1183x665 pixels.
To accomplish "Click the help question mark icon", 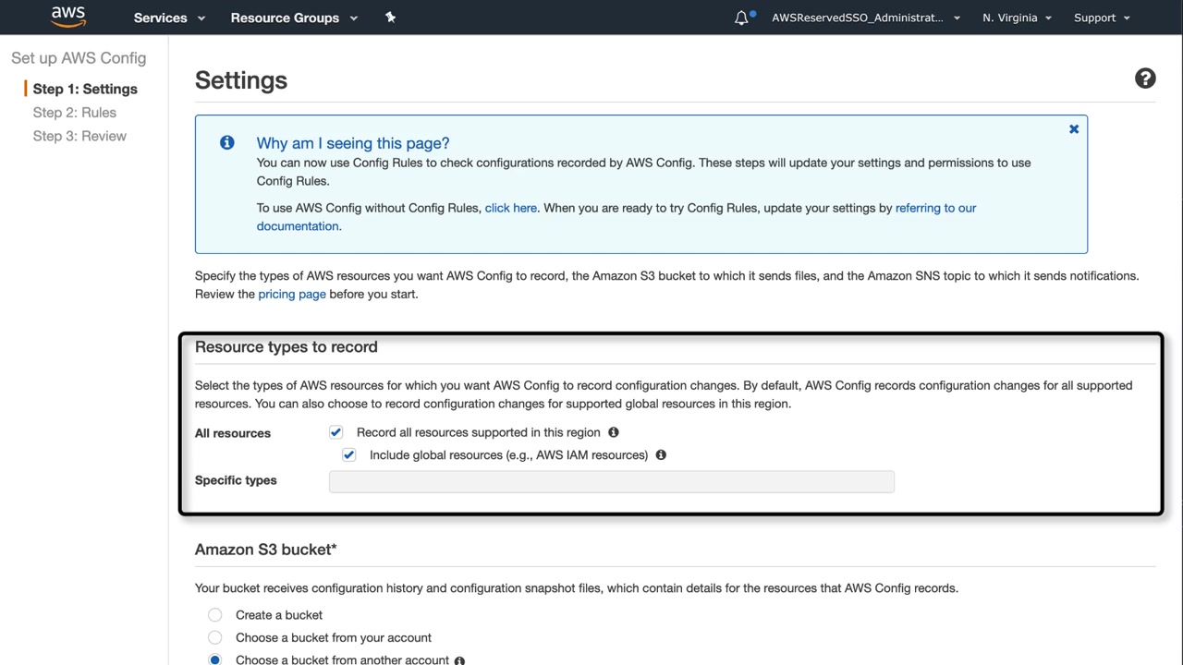I will 1145,79.
